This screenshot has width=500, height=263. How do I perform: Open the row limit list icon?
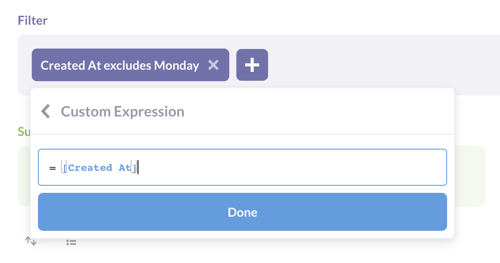pos(71,242)
